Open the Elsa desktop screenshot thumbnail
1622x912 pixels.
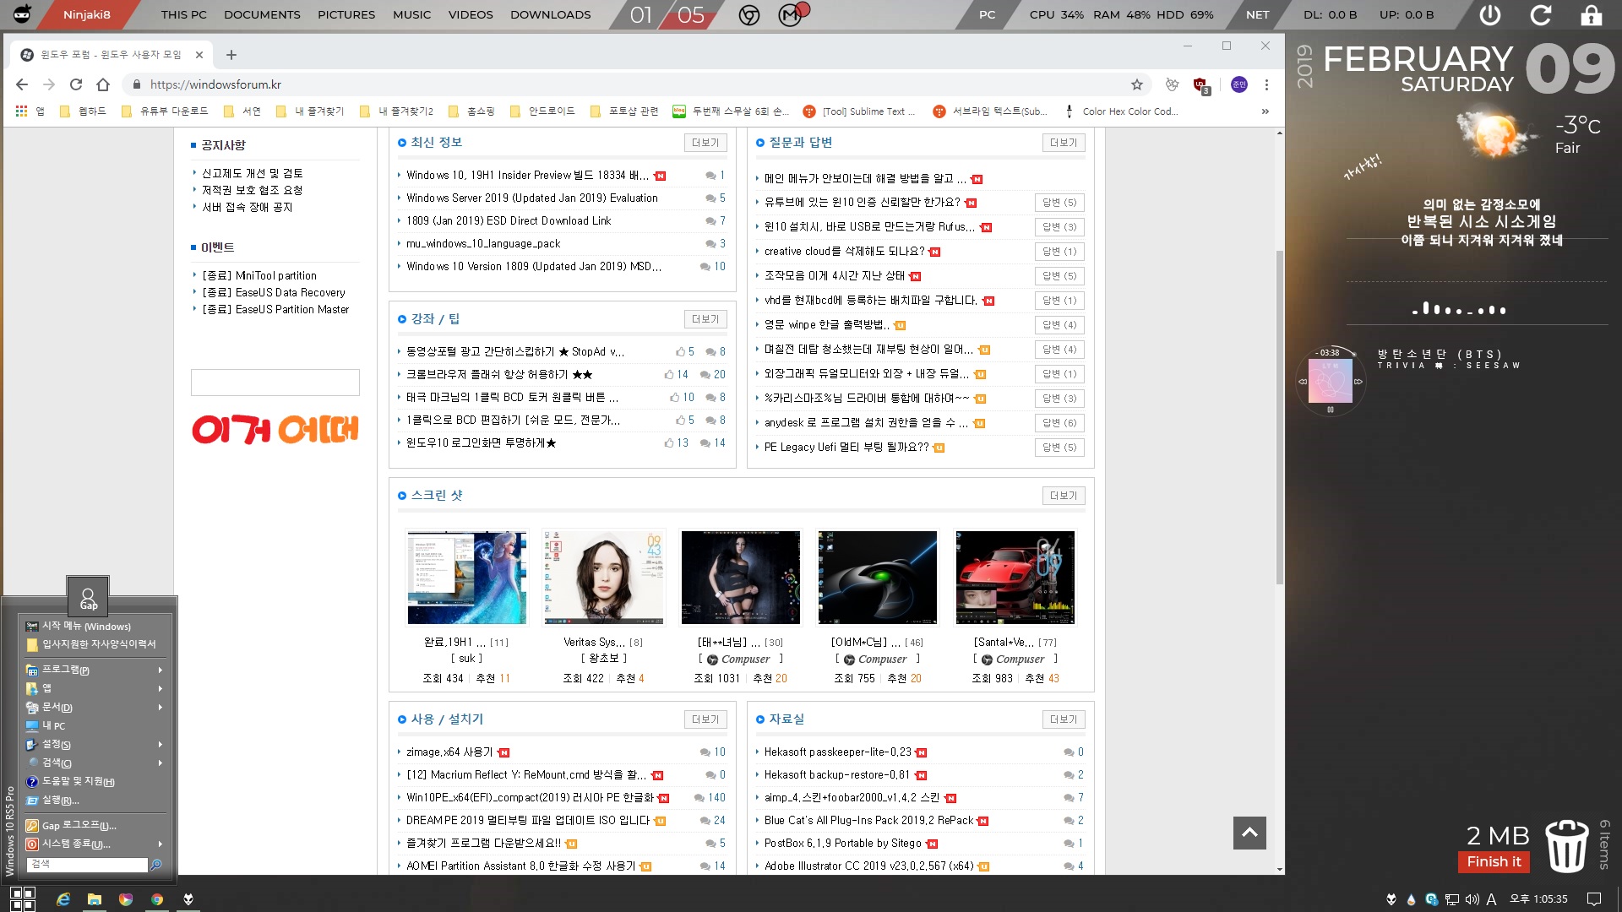pyautogui.click(x=467, y=578)
